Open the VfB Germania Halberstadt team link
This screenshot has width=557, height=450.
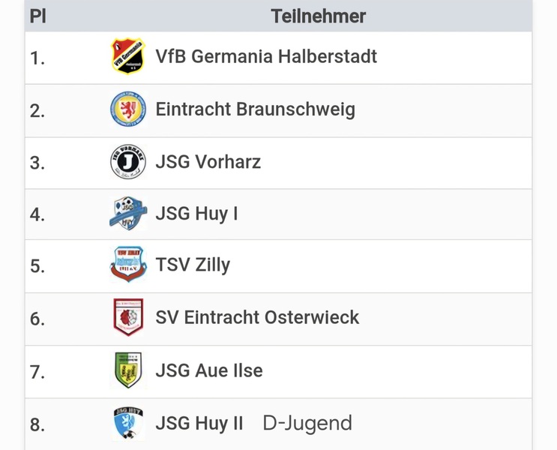coord(266,56)
